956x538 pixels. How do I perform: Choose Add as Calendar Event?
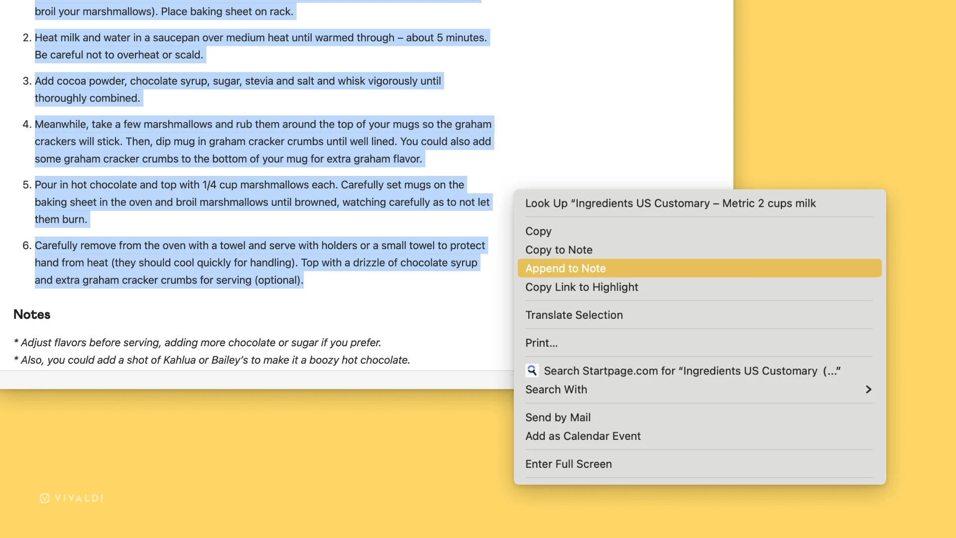(x=583, y=436)
